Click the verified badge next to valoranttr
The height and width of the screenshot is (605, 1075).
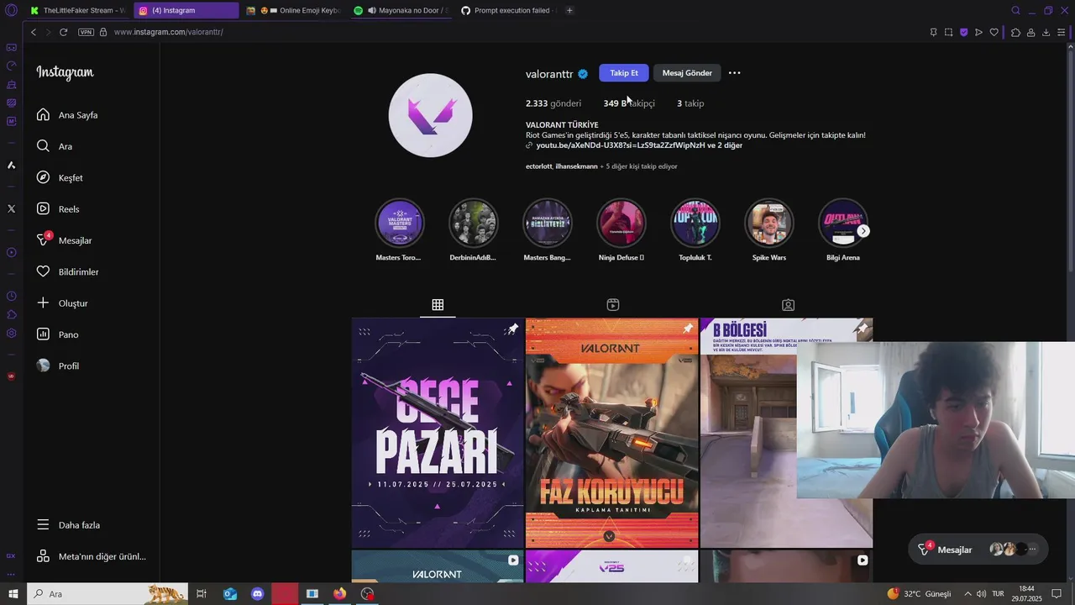583,74
